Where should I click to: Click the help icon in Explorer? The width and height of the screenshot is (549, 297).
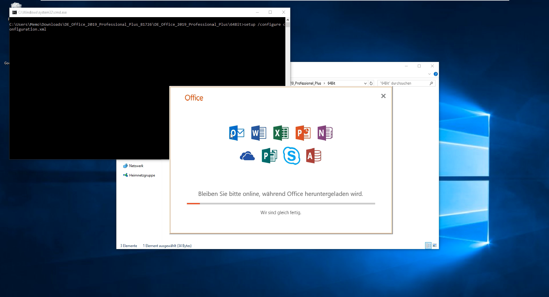click(436, 74)
